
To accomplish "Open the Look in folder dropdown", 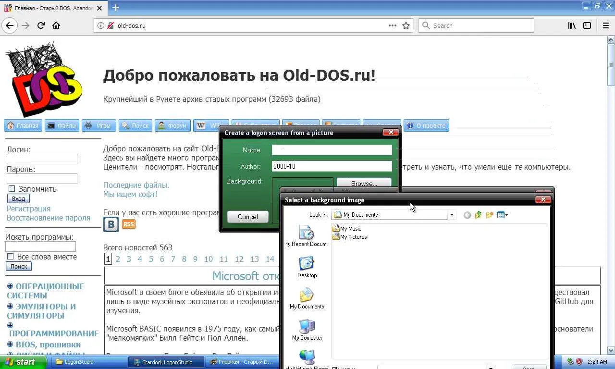I will pyautogui.click(x=452, y=215).
